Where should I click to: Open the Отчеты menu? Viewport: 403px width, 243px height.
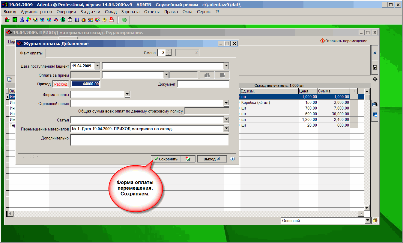click(152, 12)
